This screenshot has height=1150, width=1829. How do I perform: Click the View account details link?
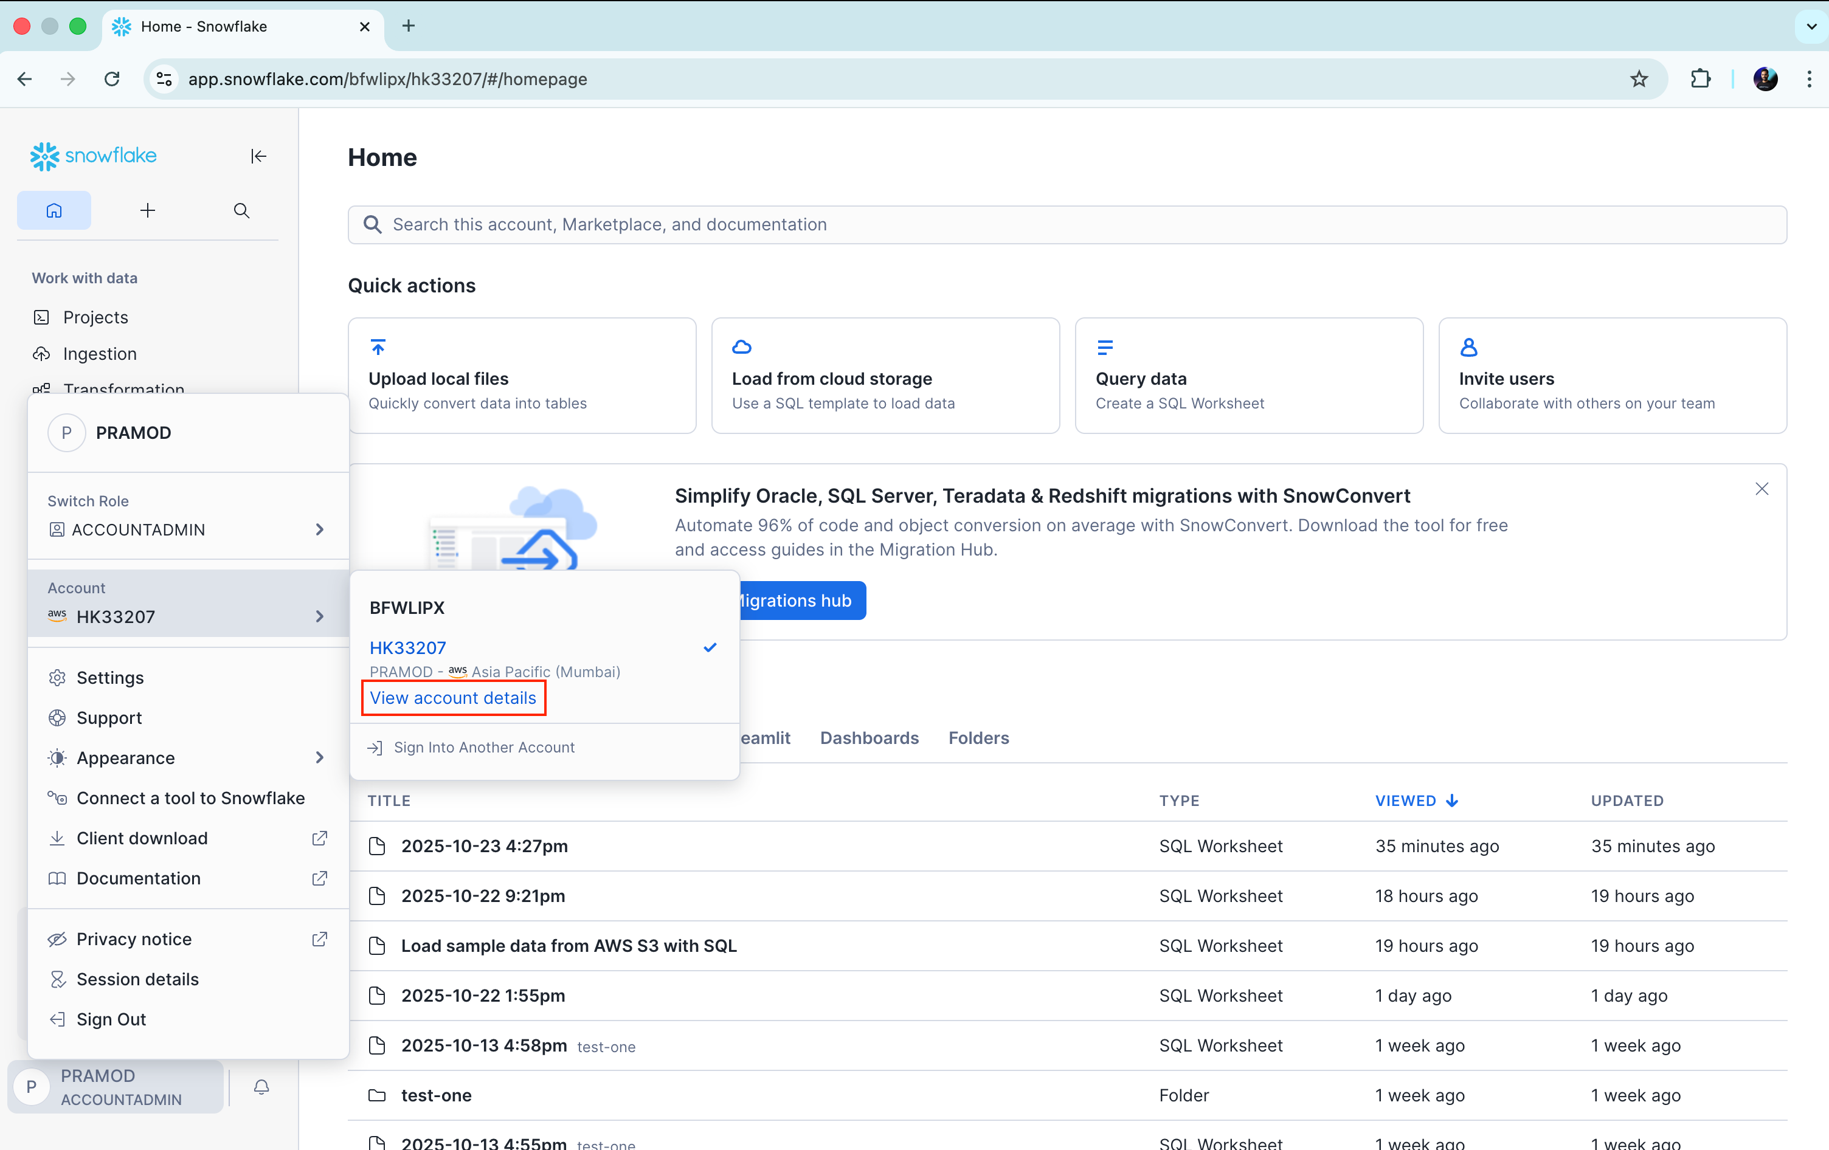[x=453, y=698]
